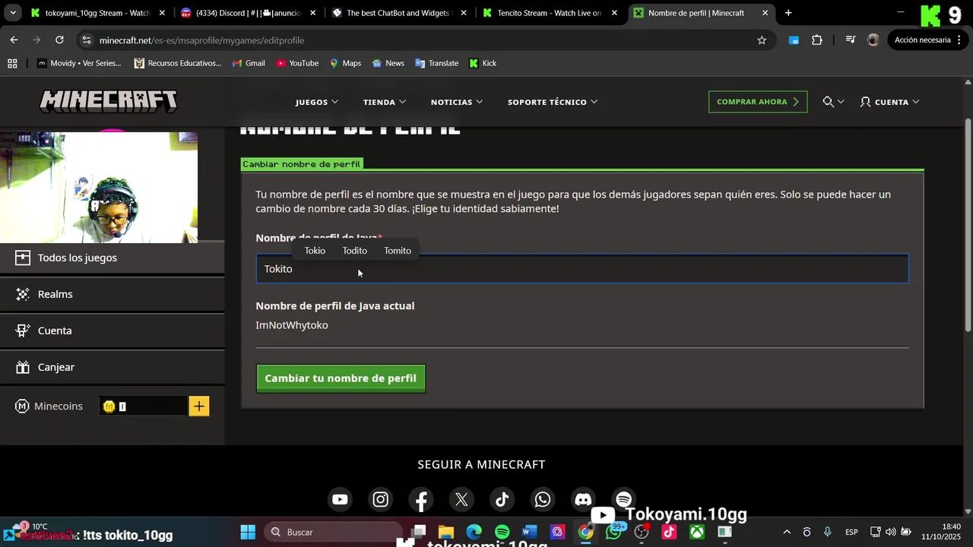Viewport: 973px width, 547px height.
Task: Click the picture-in-picture extension icon
Action: (794, 40)
